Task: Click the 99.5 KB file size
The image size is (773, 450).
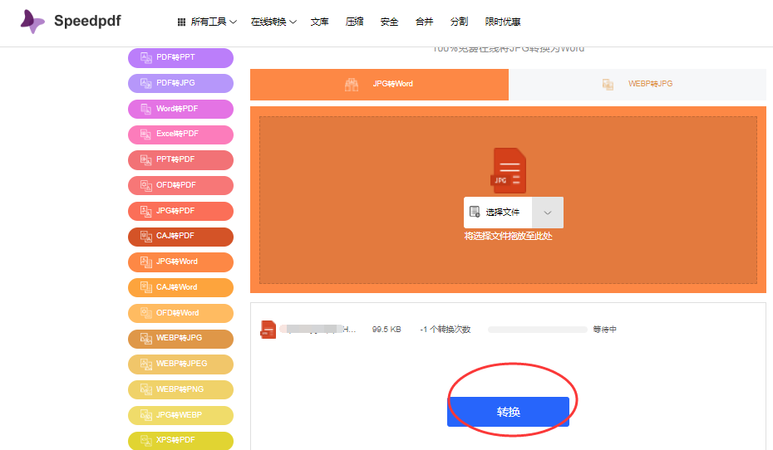Action: pyautogui.click(x=386, y=330)
